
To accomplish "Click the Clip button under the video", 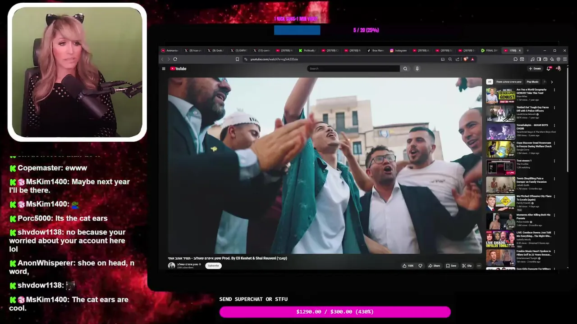I will (x=467, y=266).
